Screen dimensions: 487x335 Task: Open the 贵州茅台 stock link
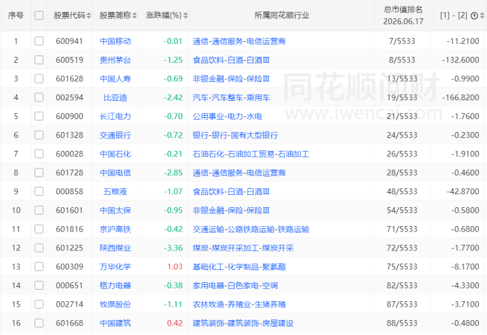pyautogui.click(x=115, y=60)
